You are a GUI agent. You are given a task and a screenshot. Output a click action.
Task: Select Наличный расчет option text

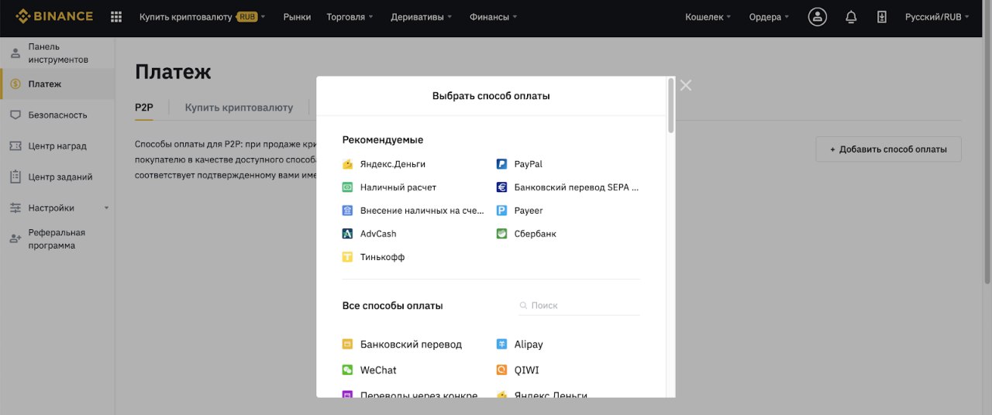pyautogui.click(x=398, y=187)
